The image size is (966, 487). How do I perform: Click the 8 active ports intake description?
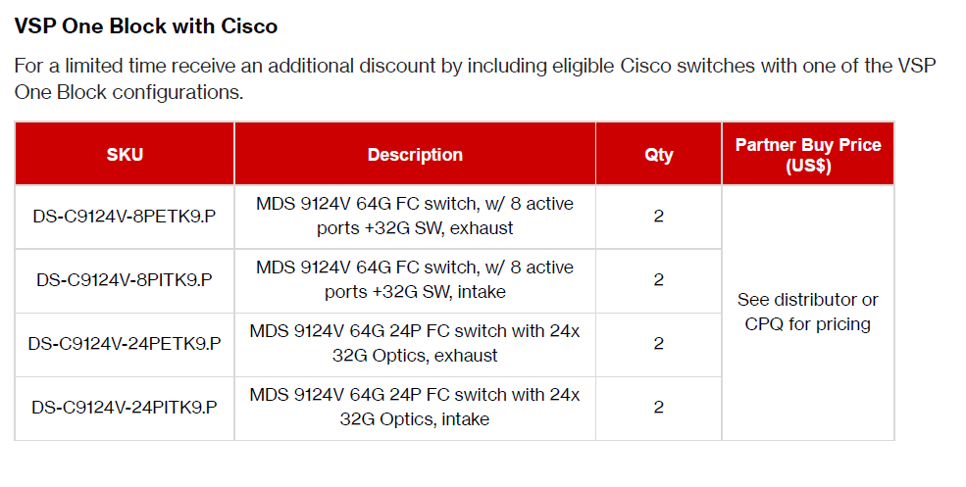point(415,279)
